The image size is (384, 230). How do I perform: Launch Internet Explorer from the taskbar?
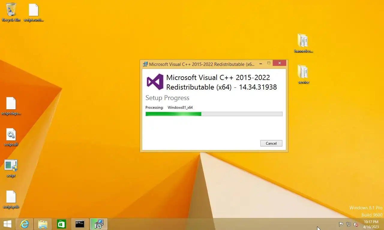point(24,224)
